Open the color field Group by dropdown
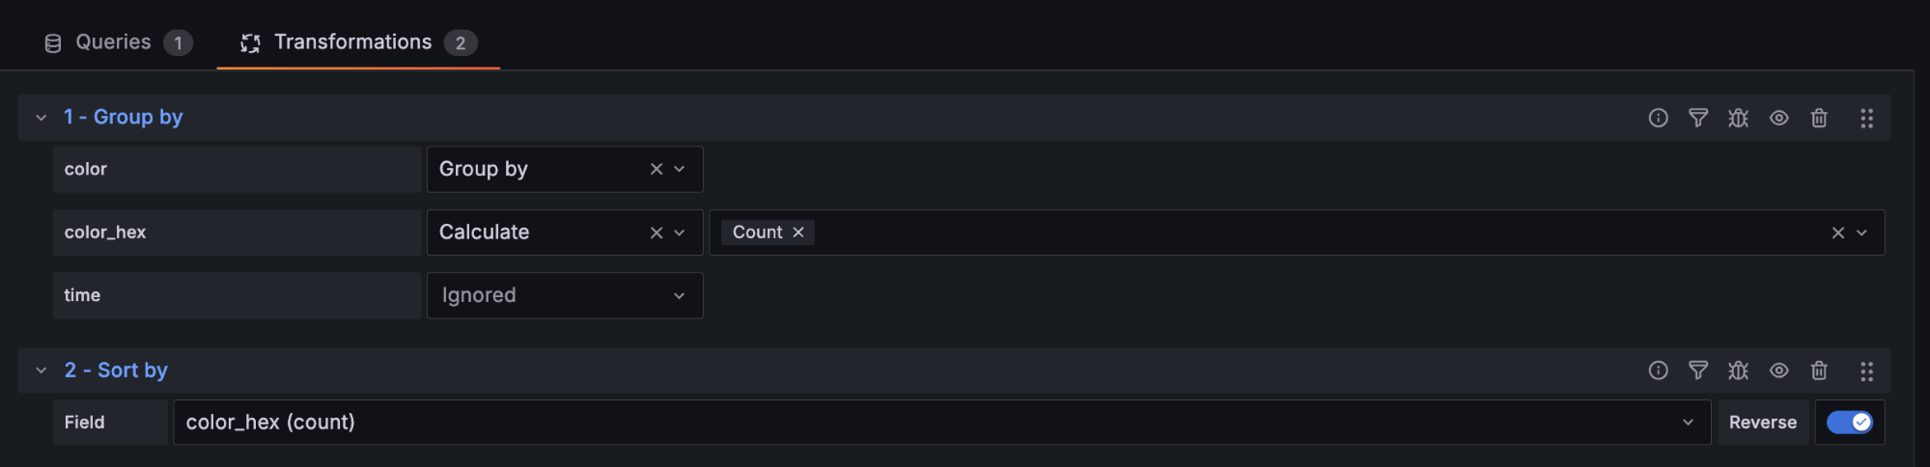 click(565, 169)
